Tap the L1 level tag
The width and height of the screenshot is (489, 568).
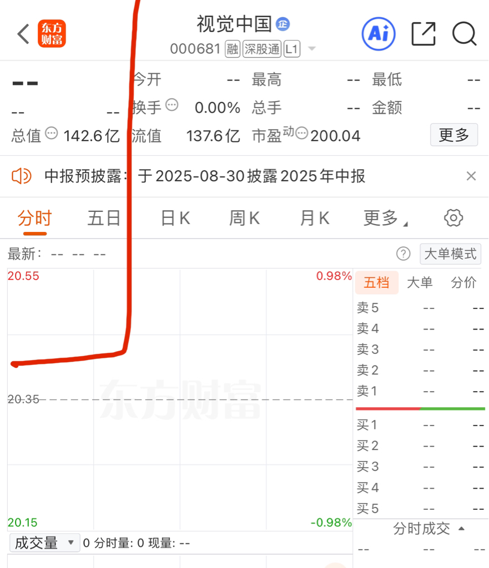point(292,49)
